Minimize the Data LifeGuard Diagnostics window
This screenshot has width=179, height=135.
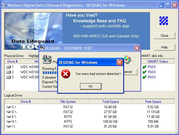(x=161, y=5)
